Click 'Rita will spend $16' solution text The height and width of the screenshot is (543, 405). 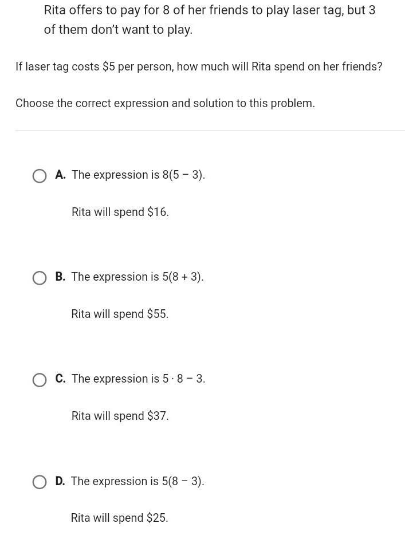[120, 212]
